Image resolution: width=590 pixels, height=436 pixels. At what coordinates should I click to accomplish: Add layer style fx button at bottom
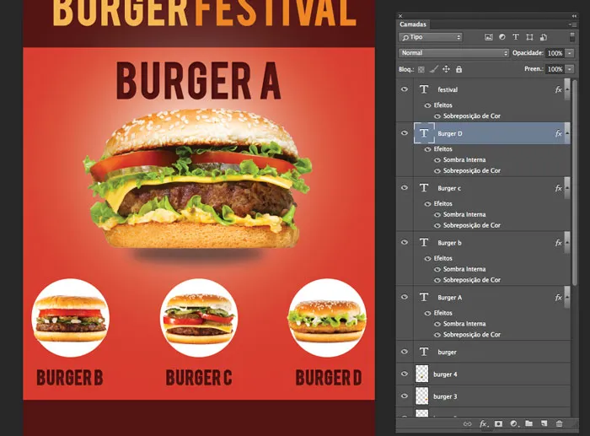pos(484,424)
